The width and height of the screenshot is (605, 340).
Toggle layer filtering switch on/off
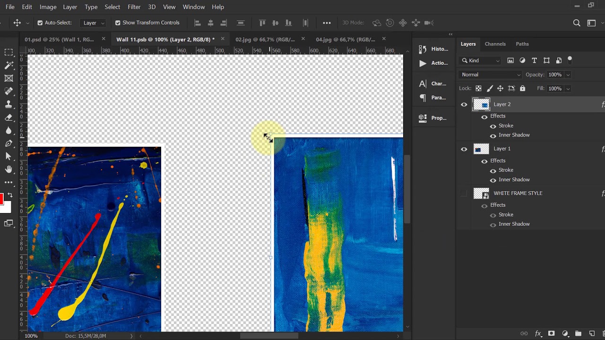click(570, 59)
